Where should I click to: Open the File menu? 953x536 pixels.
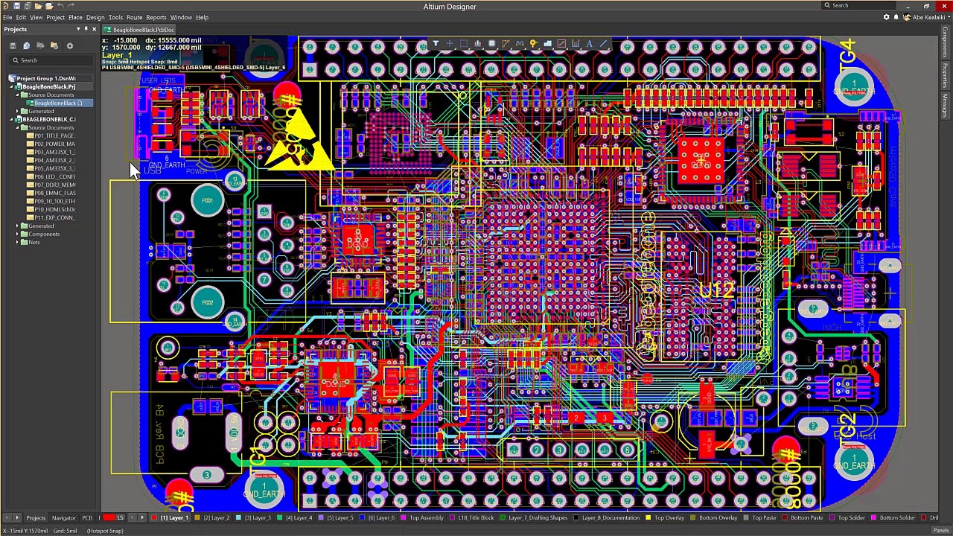coord(7,17)
